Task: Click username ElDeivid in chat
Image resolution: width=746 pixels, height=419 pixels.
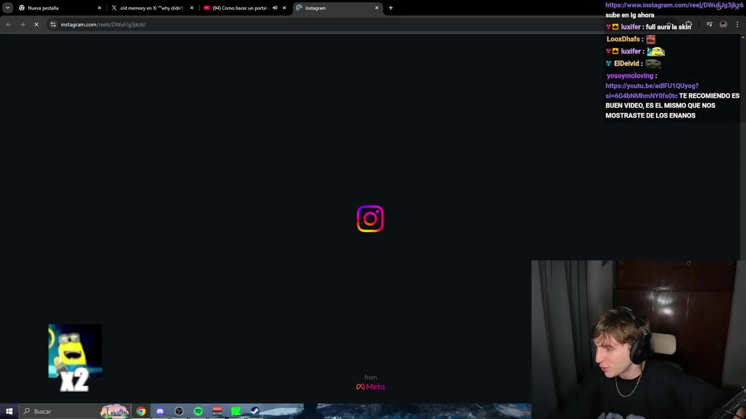Action: [627, 63]
